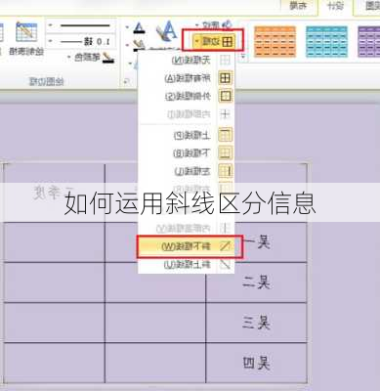This screenshot has width=380, height=391.
Task: Click the bottom-border icon beside 下框线
Action: tap(225, 152)
